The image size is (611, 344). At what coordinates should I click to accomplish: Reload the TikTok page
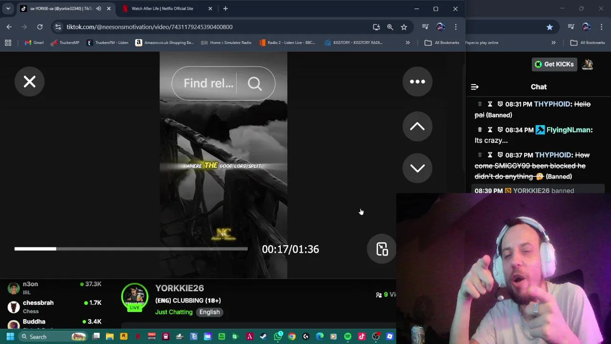pos(40,27)
